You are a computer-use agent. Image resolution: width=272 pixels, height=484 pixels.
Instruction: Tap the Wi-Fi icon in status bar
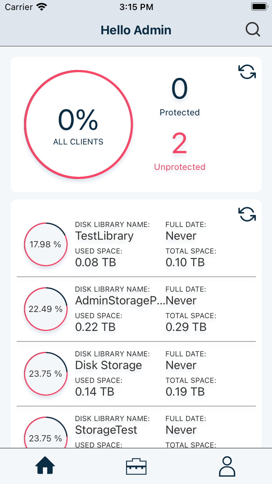[x=41, y=7]
